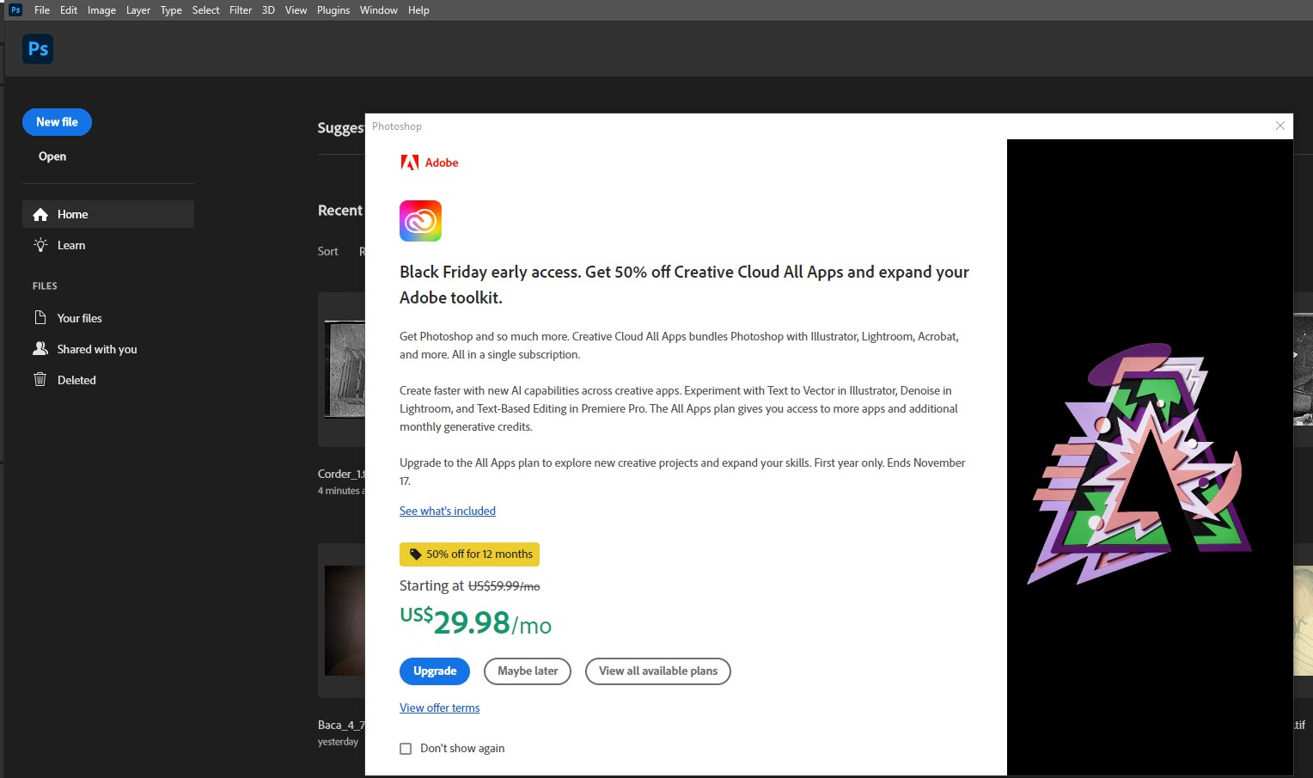Open Deleted files using the trash icon
Viewport: 1313px width, 778px height.
(40, 379)
